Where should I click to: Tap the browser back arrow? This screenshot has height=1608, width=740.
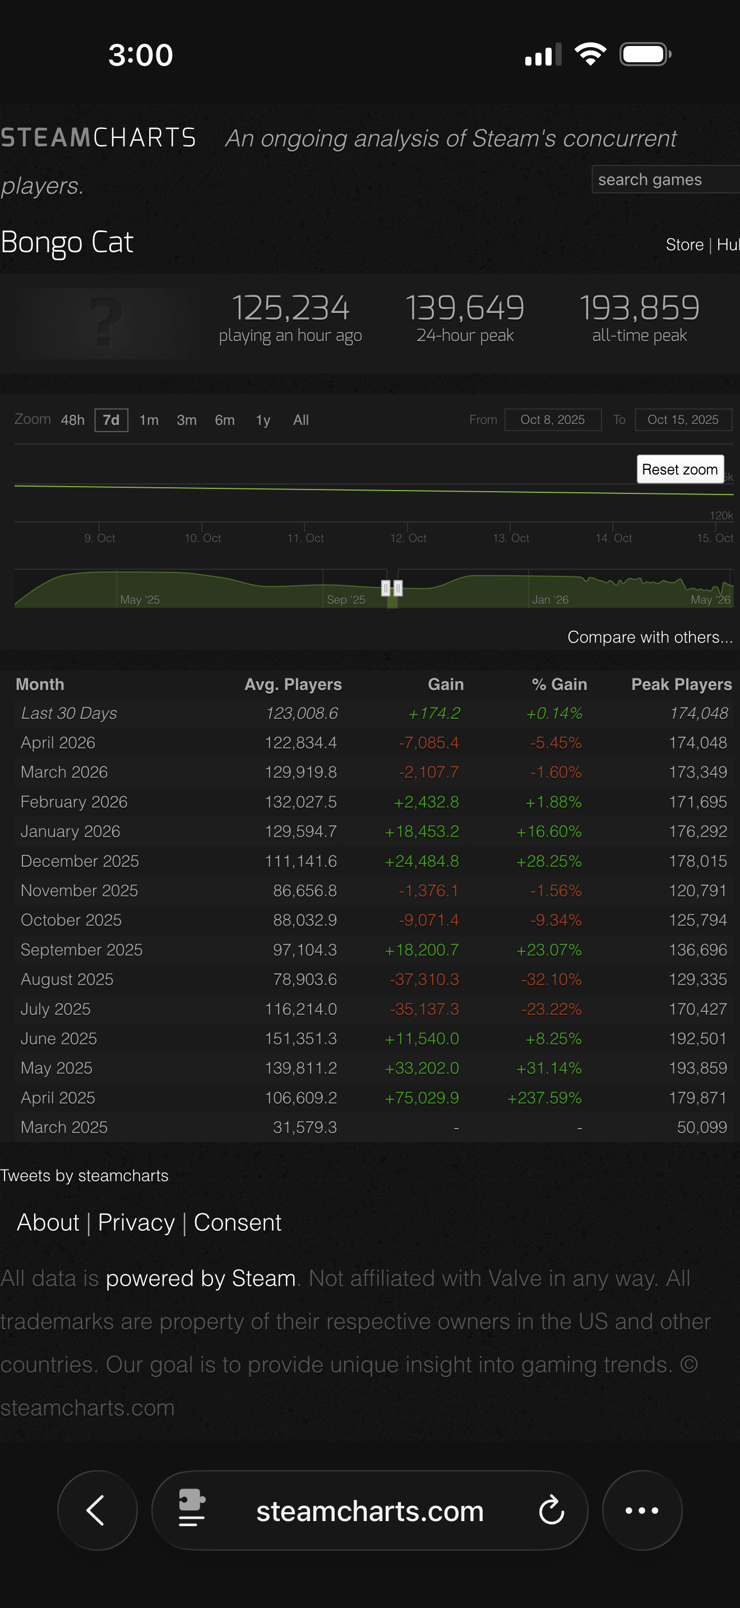pos(97,1510)
